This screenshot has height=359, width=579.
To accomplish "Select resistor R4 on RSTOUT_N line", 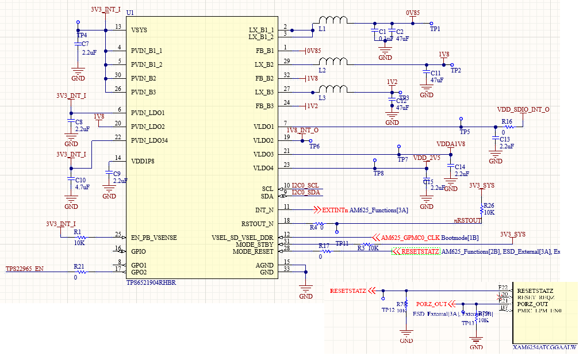I will (x=320, y=224).
